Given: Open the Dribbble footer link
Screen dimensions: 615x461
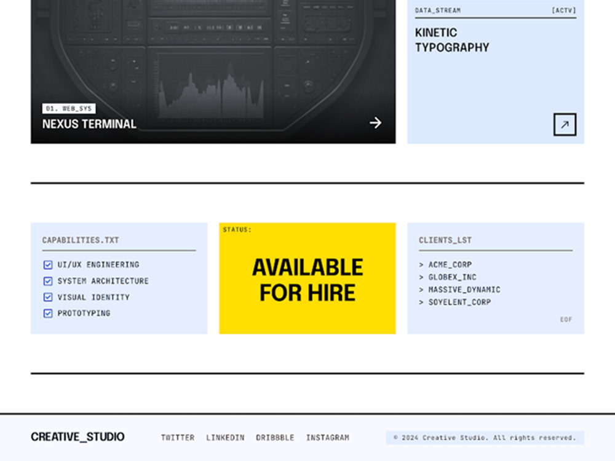Looking at the screenshot, I should point(275,438).
